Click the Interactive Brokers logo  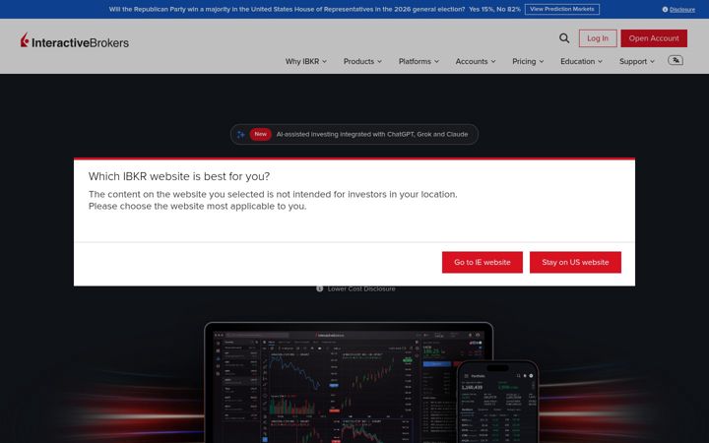tap(75, 41)
